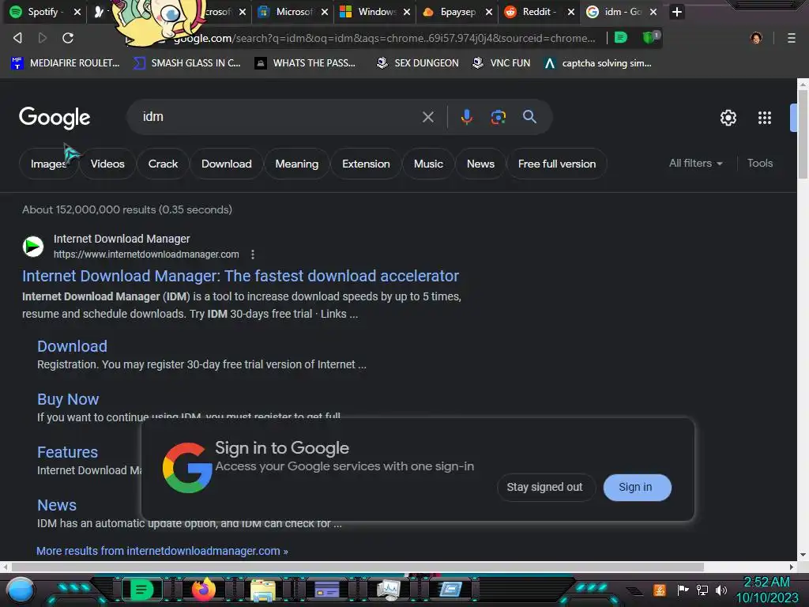Open the Google apps grid

(x=765, y=118)
